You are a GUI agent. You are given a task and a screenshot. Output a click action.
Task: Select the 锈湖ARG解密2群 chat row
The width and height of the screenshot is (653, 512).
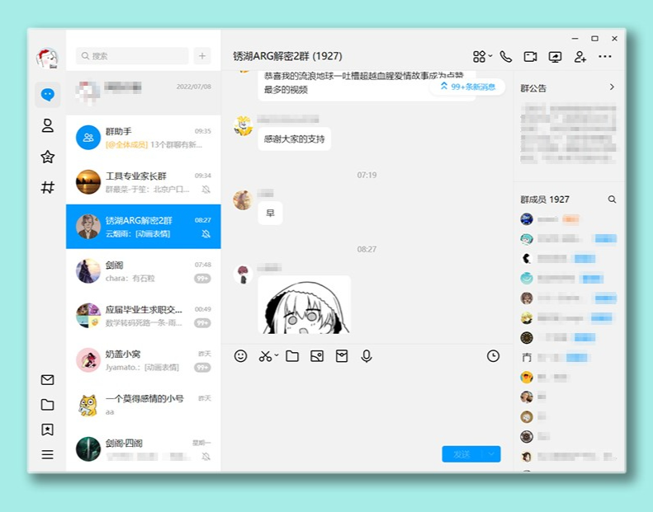(x=144, y=227)
